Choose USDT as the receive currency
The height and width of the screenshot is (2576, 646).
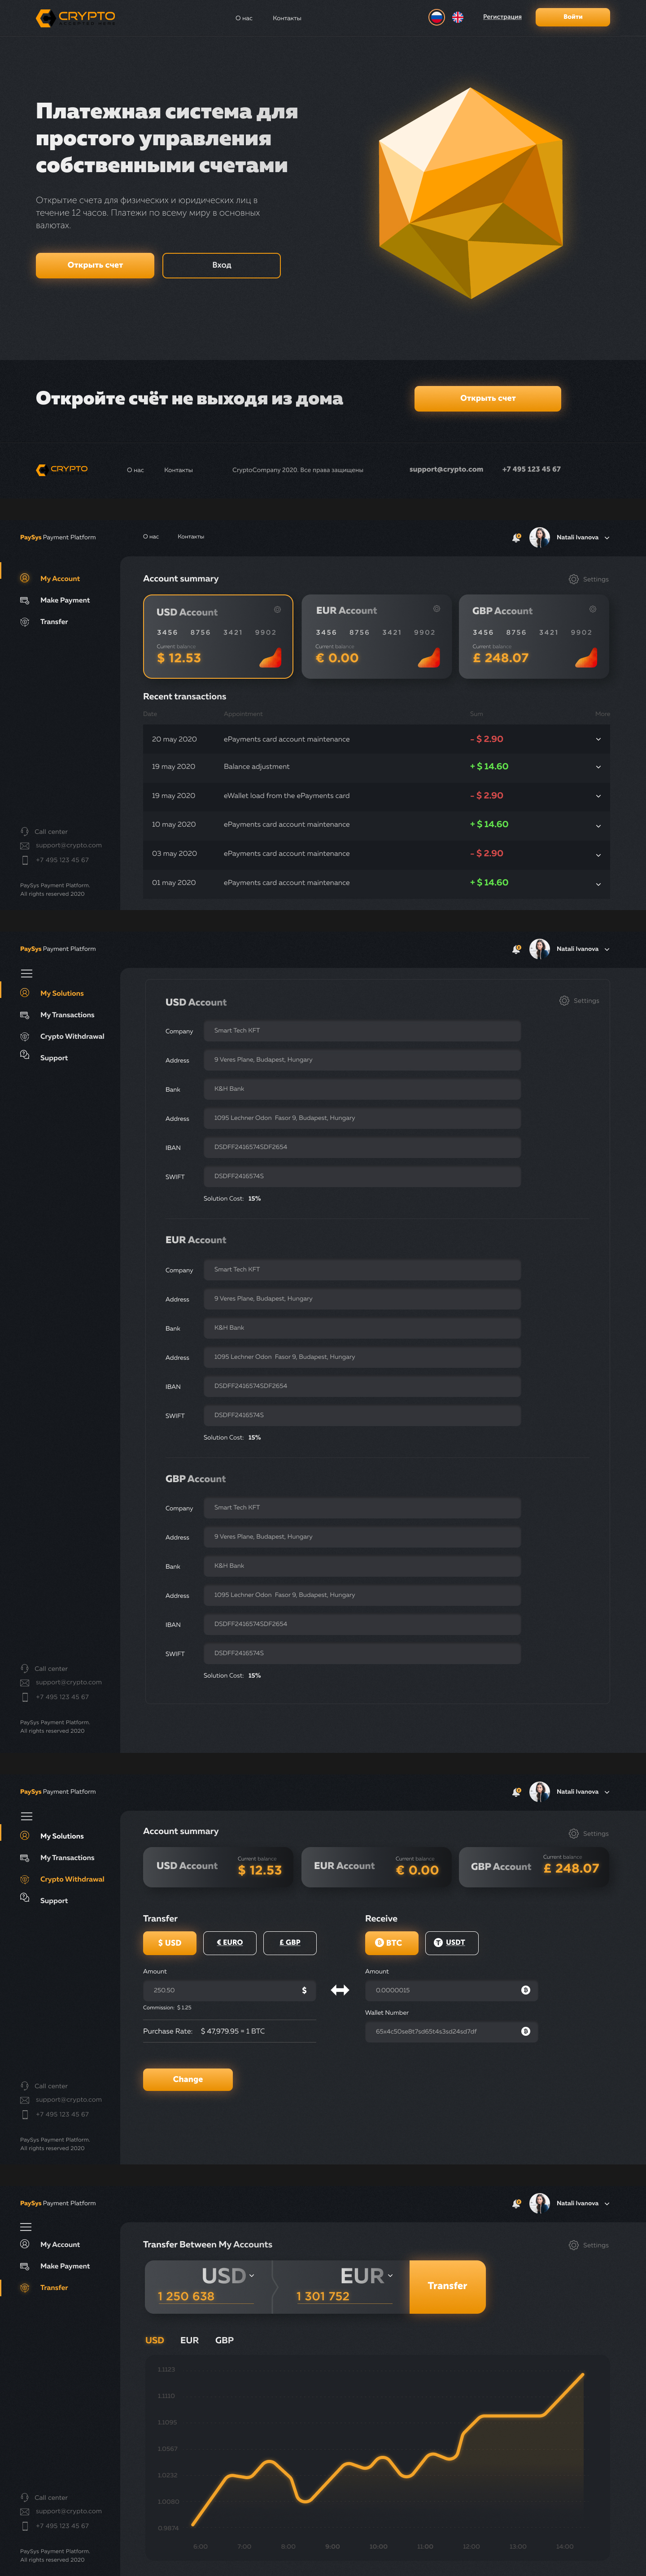pos(452,1942)
